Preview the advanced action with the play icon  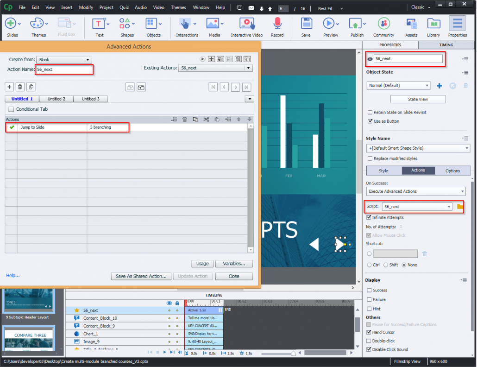click(x=202, y=59)
